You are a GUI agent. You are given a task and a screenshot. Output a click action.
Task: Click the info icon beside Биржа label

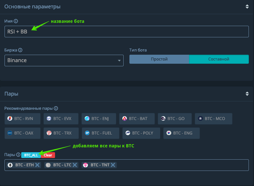(20, 50)
